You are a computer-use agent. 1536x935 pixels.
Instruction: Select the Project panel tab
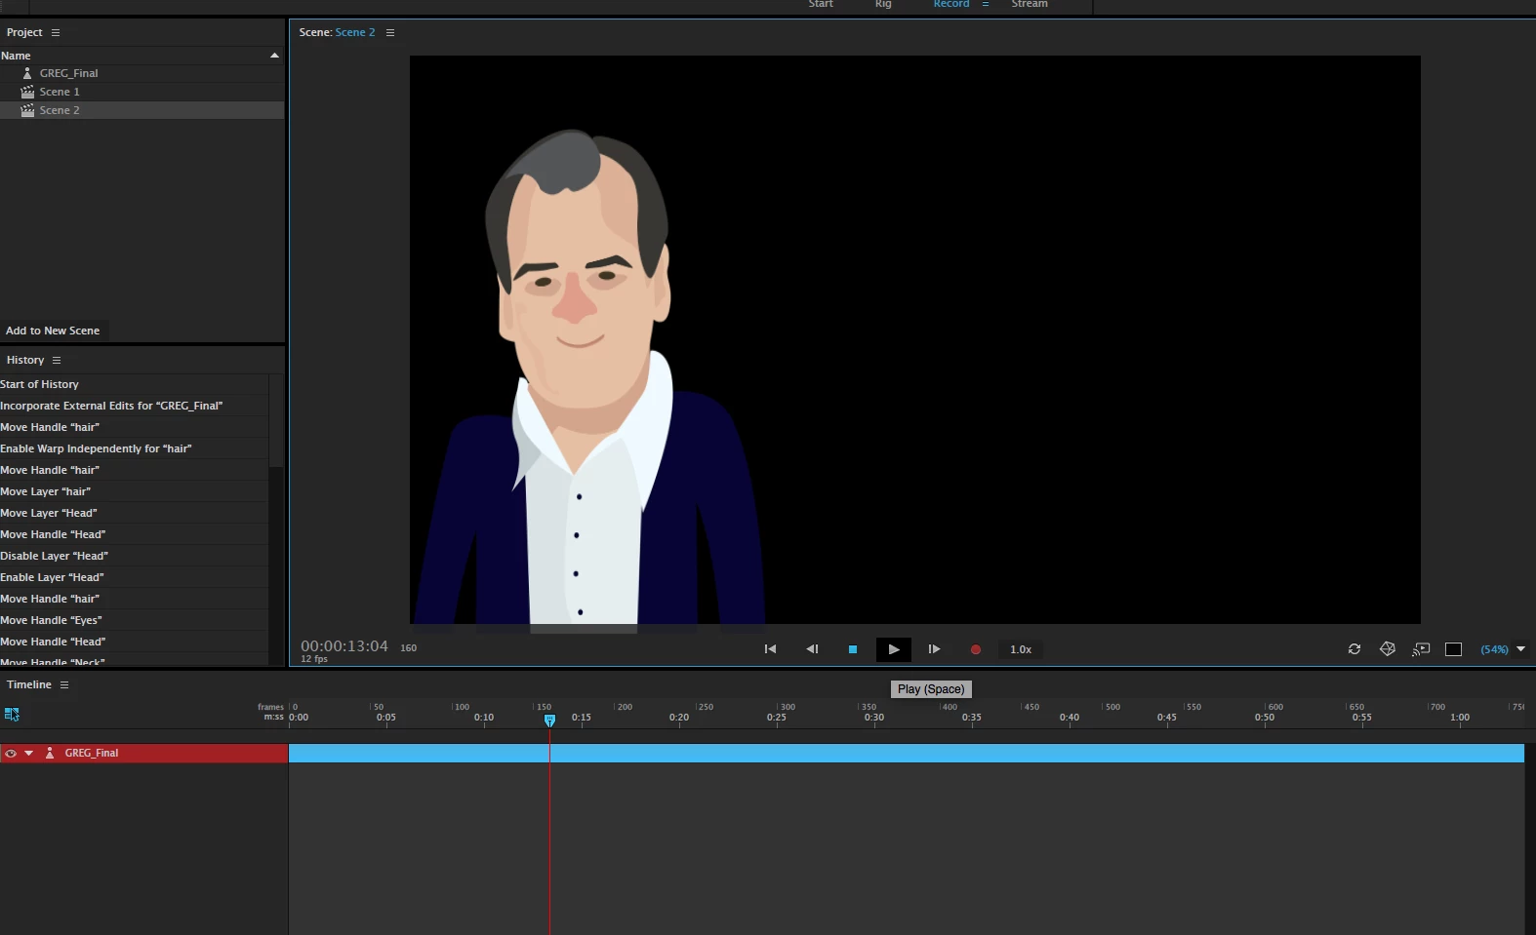tap(24, 32)
